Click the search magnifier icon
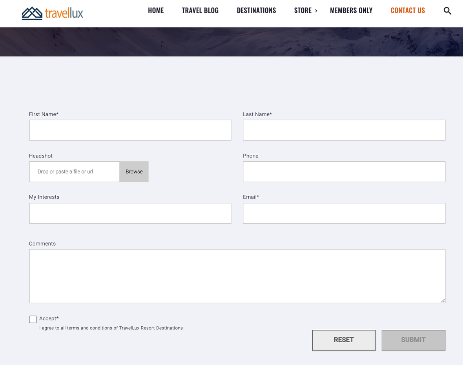 tap(447, 11)
